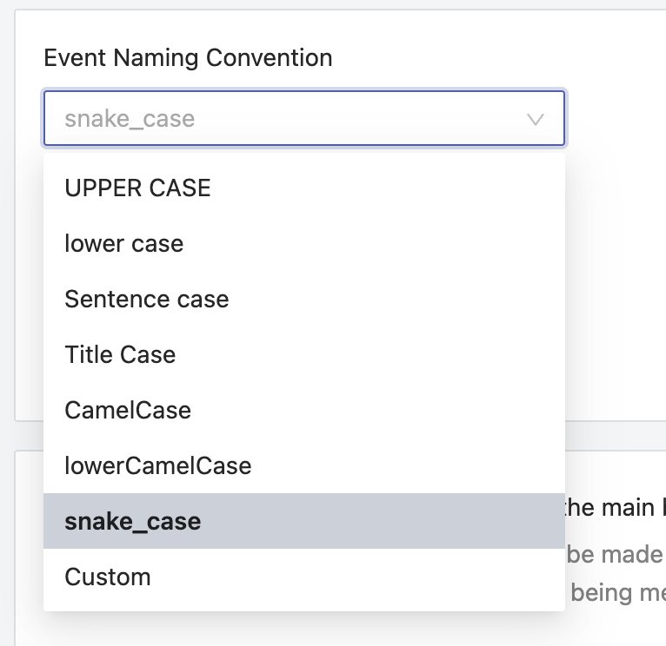Choose the Custom naming option
This screenshot has height=646, width=666.
click(x=108, y=577)
